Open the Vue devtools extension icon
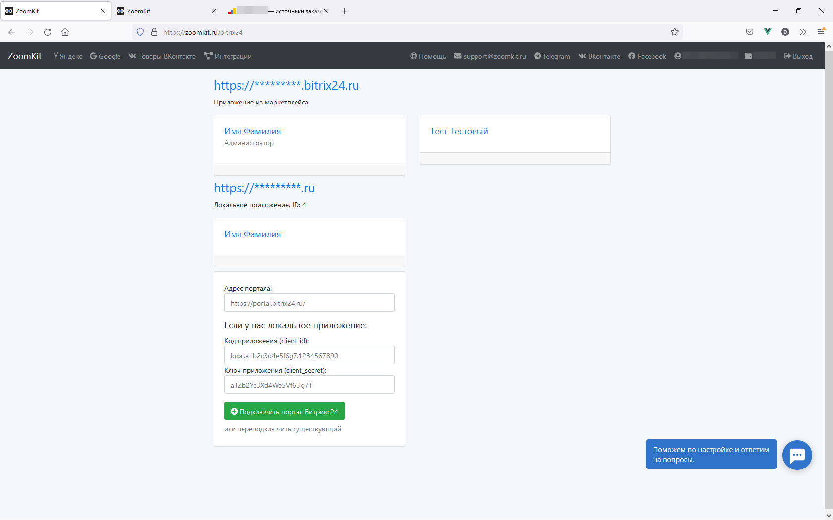This screenshot has width=833, height=520. click(x=768, y=32)
